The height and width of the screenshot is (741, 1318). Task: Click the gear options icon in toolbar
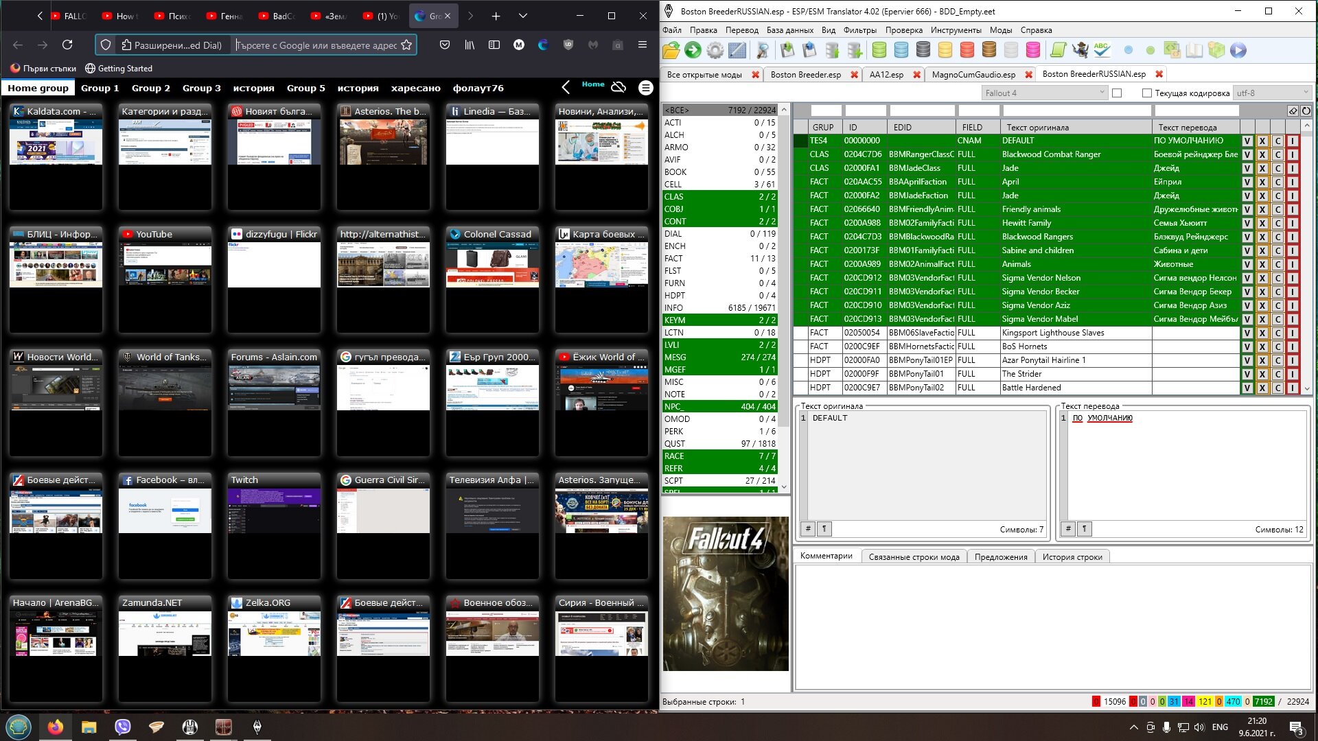(x=715, y=50)
